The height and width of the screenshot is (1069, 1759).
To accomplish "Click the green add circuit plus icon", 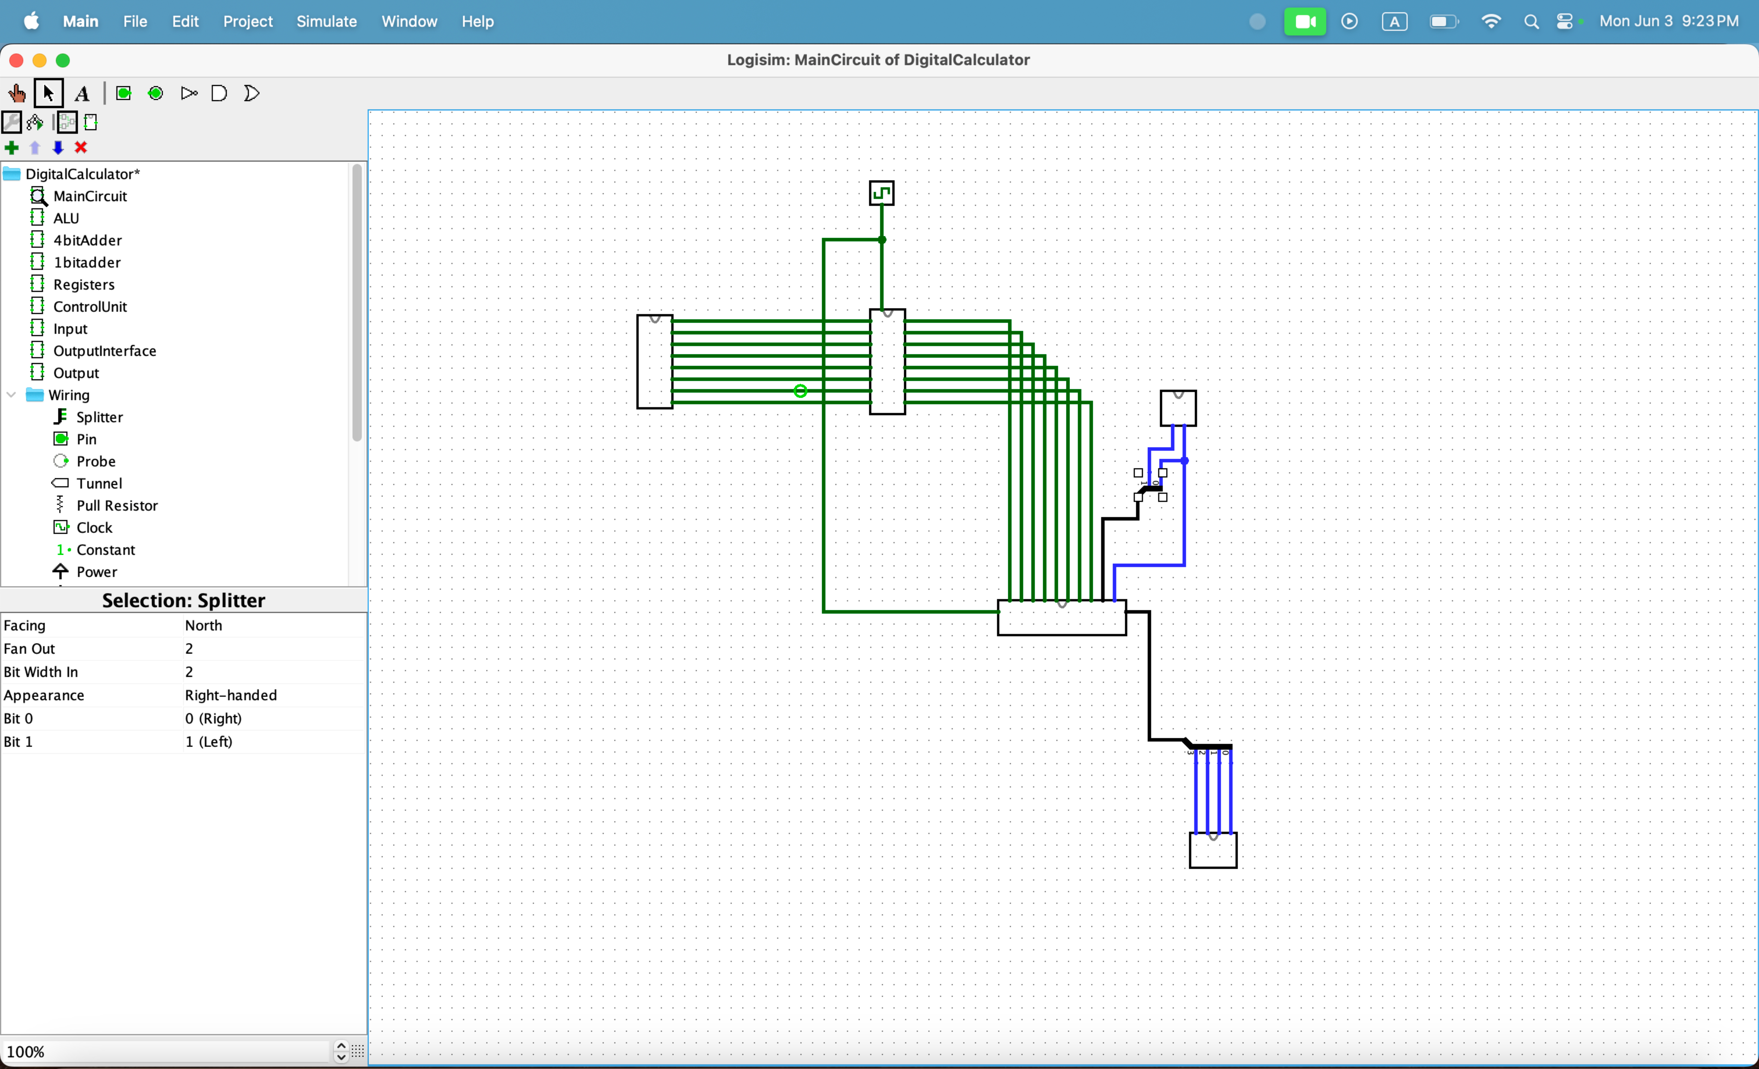I will click(x=11, y=148).
